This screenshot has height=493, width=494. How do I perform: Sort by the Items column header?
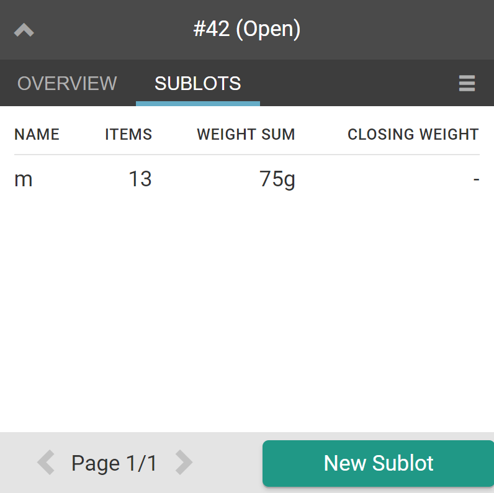coord(128,134)
